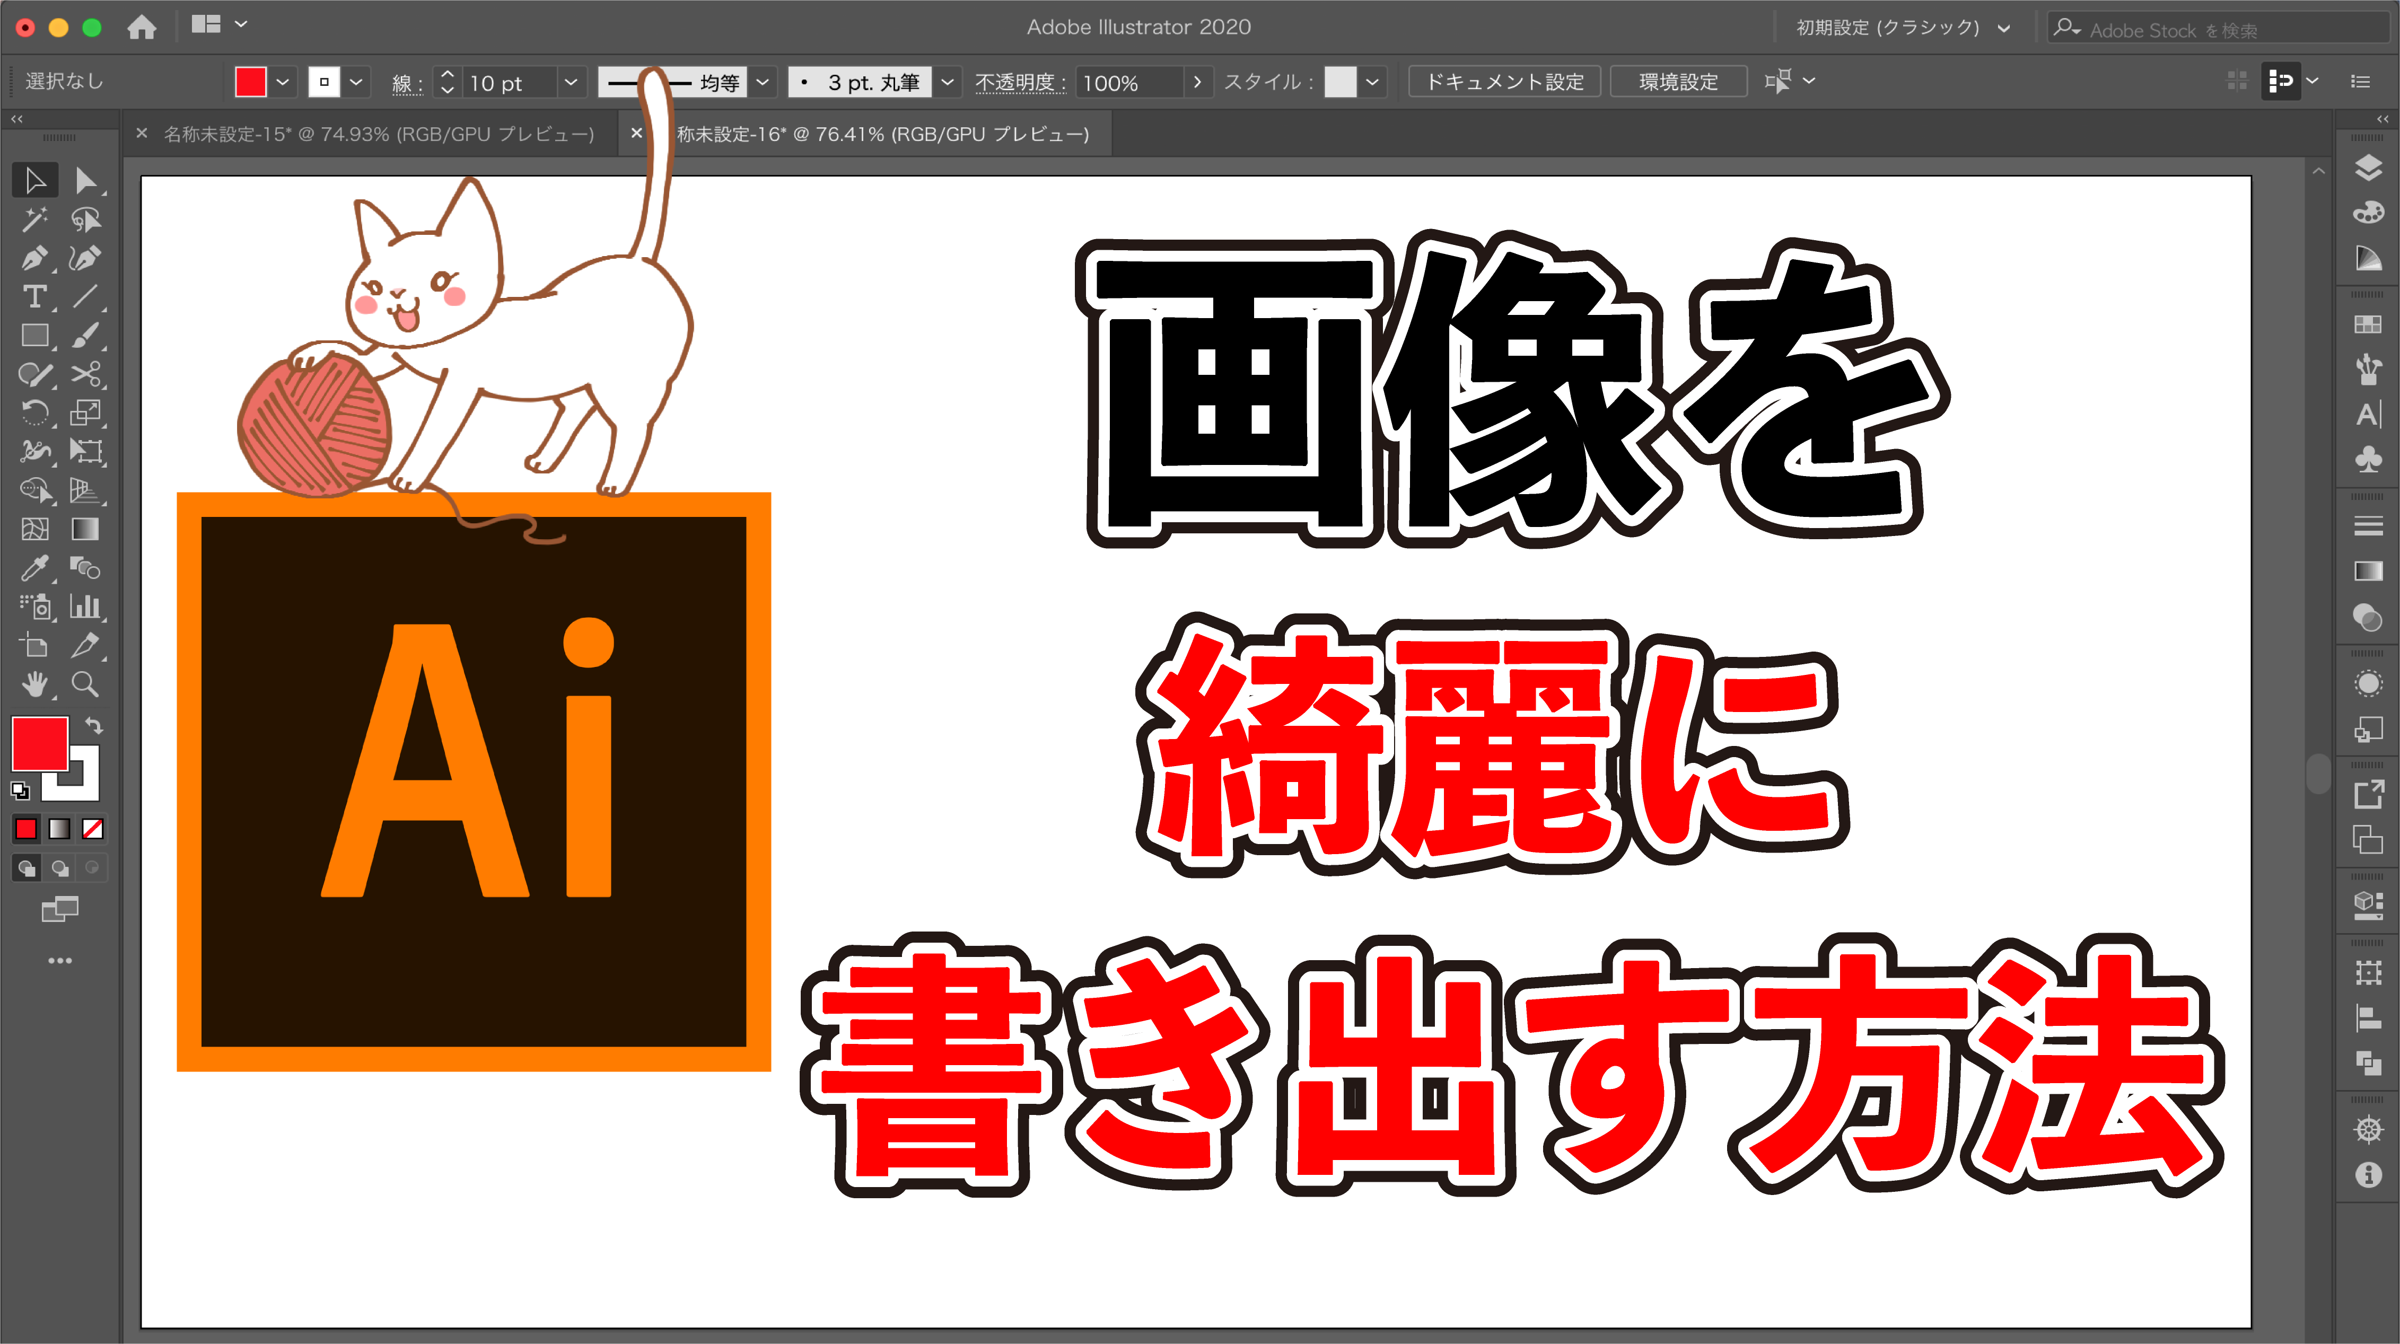Select the Symbol Sprayer tool
The width and height of the screenshot is (2400, 1344).
[36, 607]
